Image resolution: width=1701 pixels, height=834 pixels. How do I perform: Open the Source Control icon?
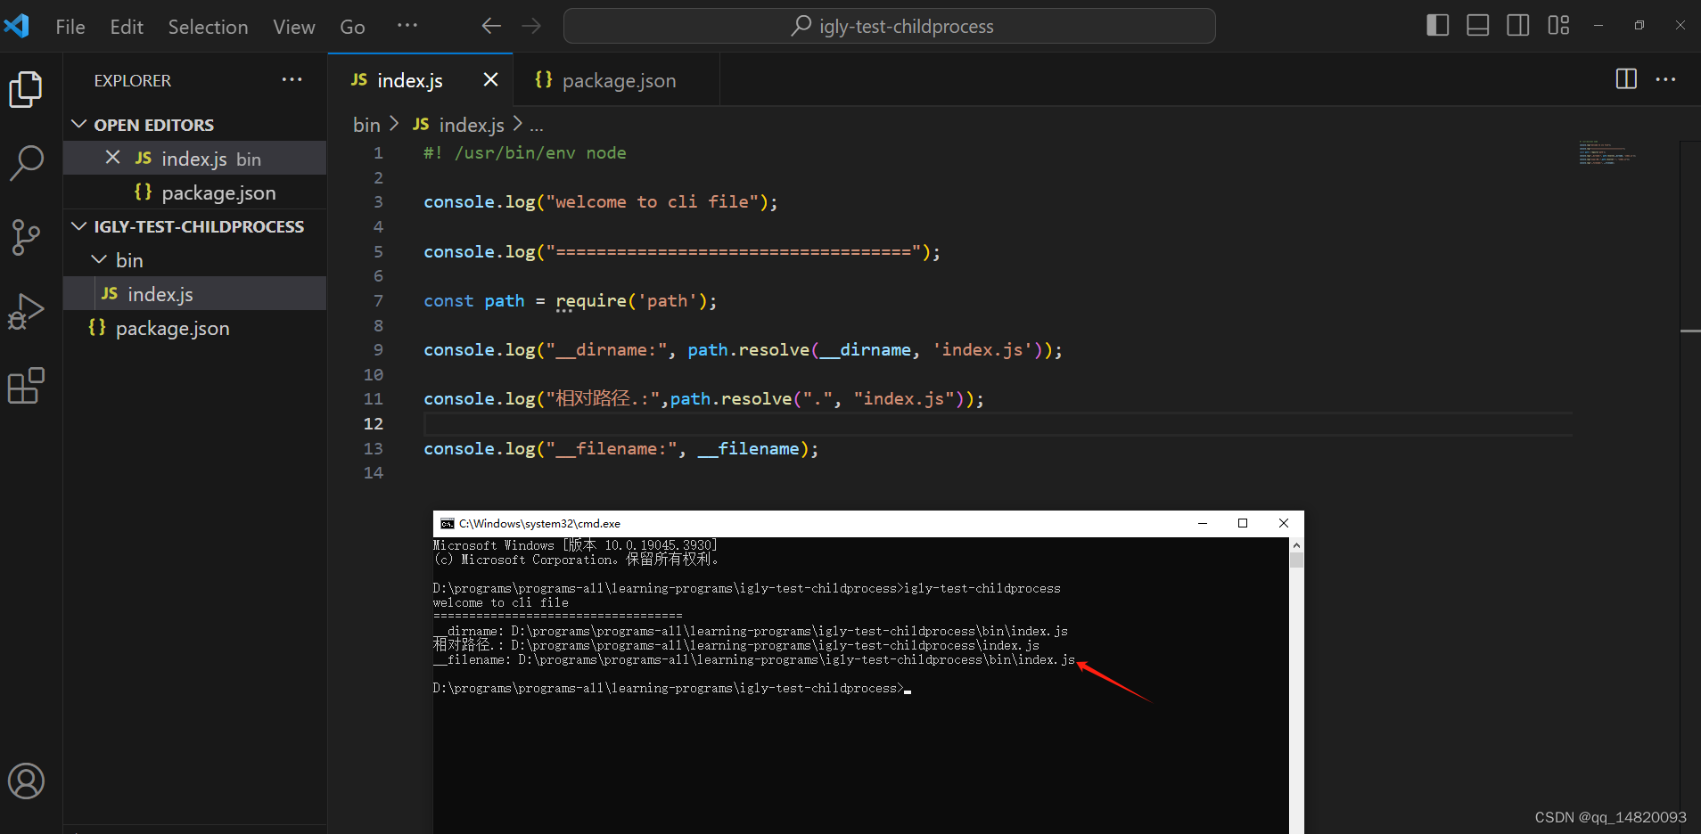click(27, 237)
